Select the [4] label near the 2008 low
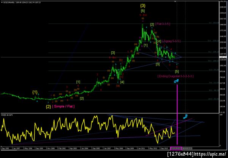 (x=122, y=82)
